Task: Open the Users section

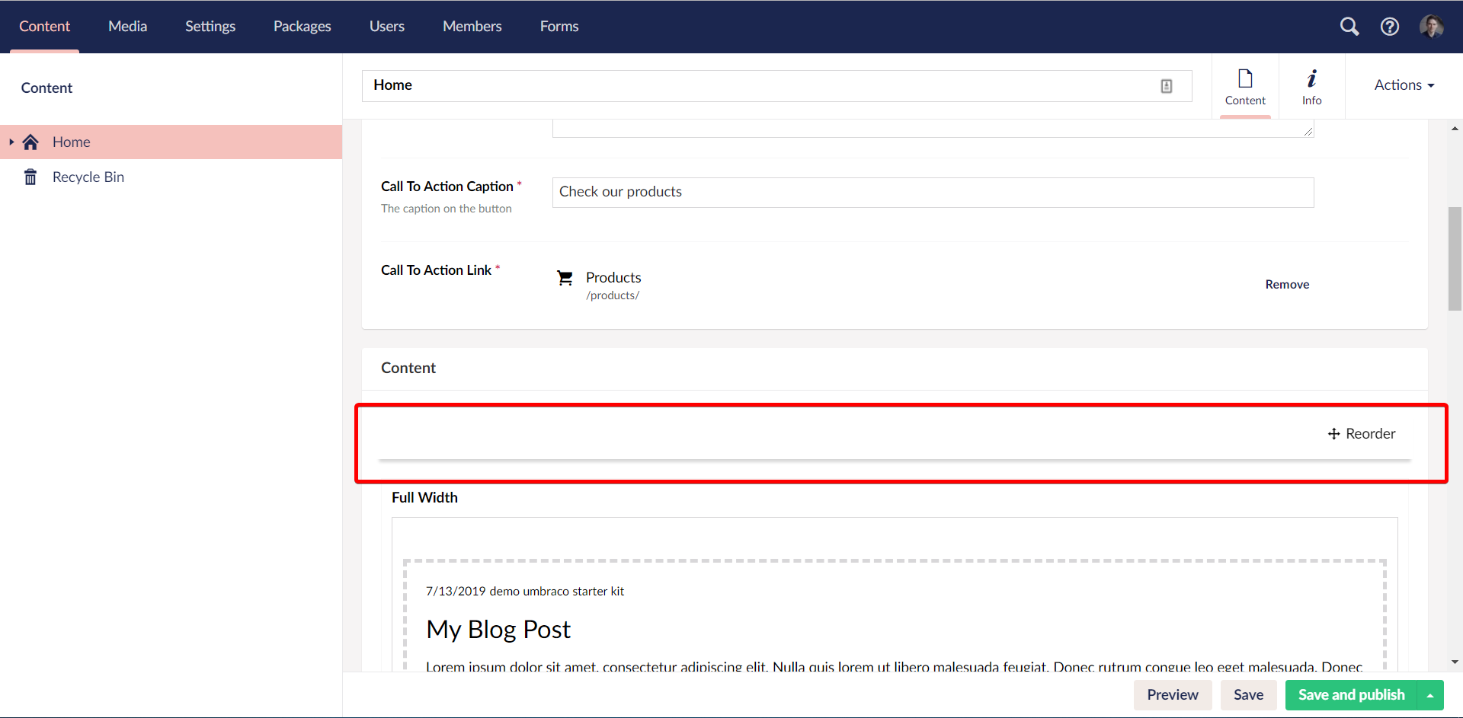Action: [x=387, y=27]
